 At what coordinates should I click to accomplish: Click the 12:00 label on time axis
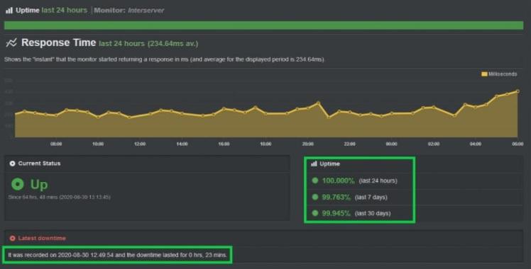point(140,144)
